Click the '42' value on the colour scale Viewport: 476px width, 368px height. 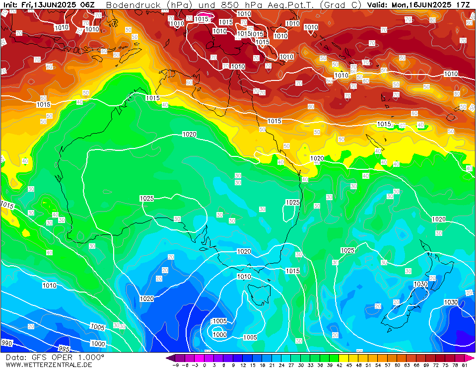[x=340, y=365]
